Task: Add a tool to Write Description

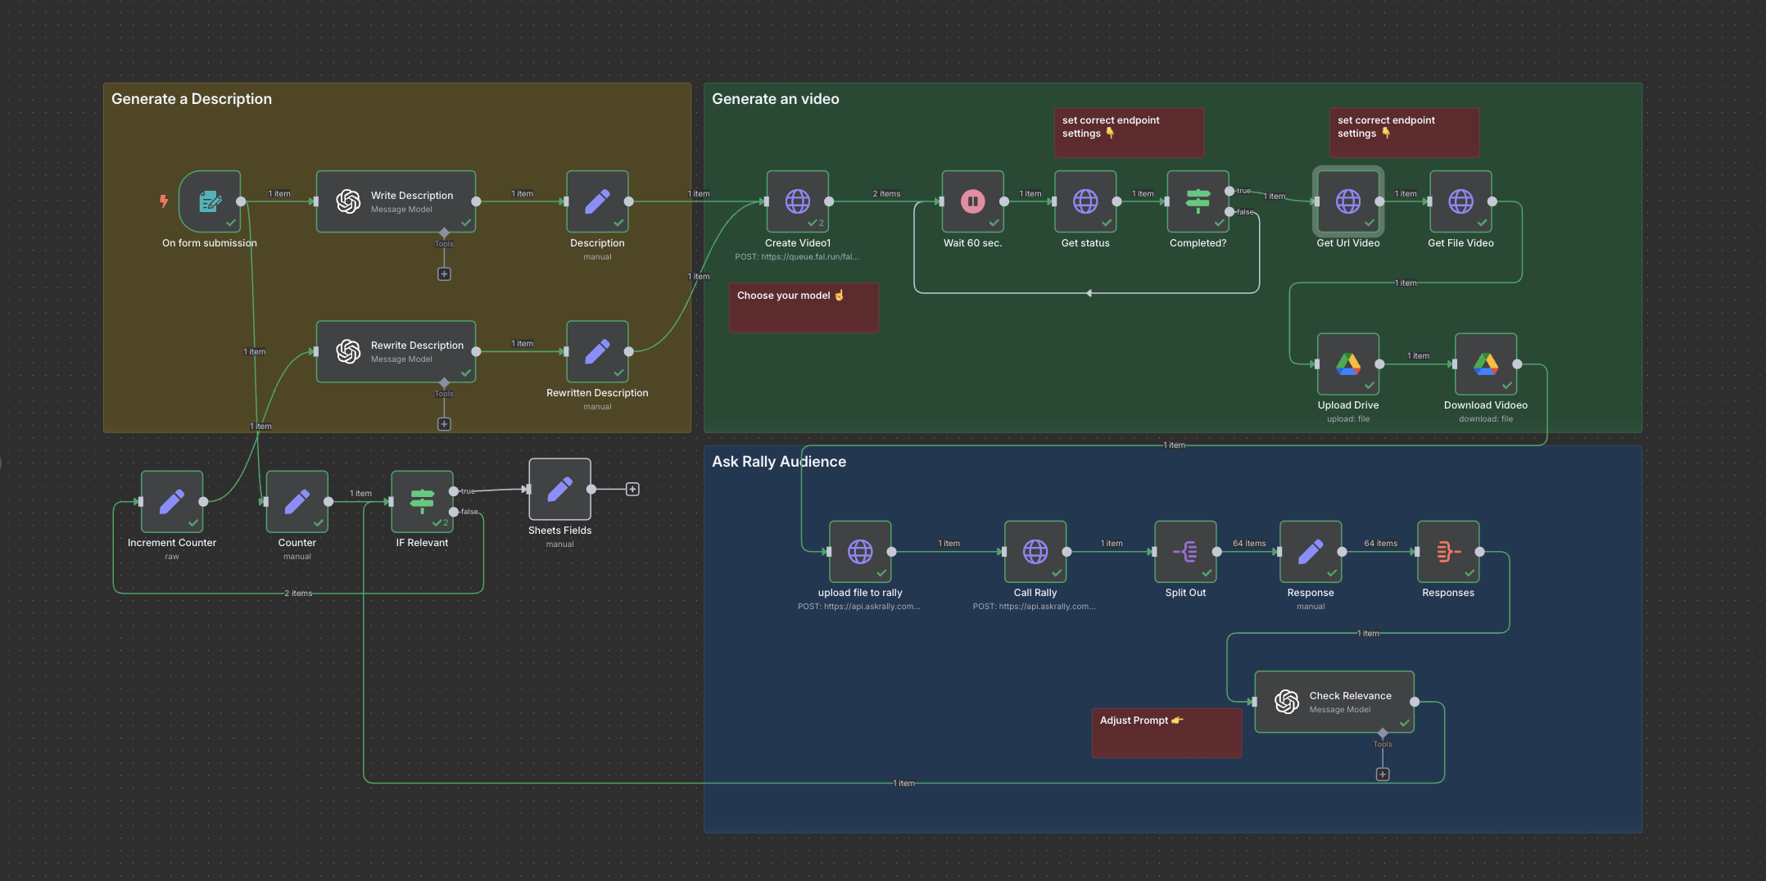Action: (444, 274)
